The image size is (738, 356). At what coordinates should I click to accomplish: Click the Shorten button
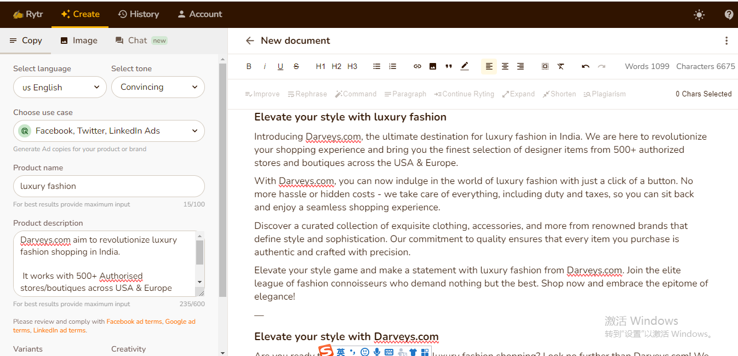pos(559,94)
